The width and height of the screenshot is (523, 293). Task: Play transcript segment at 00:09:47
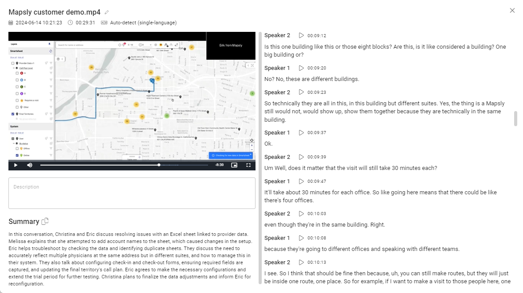pyautogui.click(x=301, y=181)
